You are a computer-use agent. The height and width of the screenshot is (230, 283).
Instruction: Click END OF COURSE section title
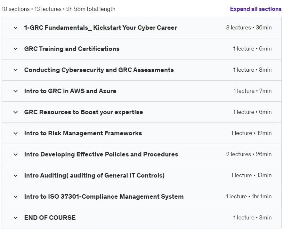coord(50,218)
